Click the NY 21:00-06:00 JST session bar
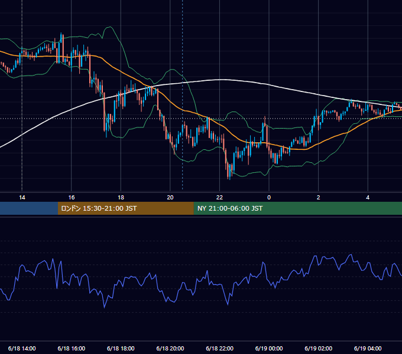 coord(297,208)
